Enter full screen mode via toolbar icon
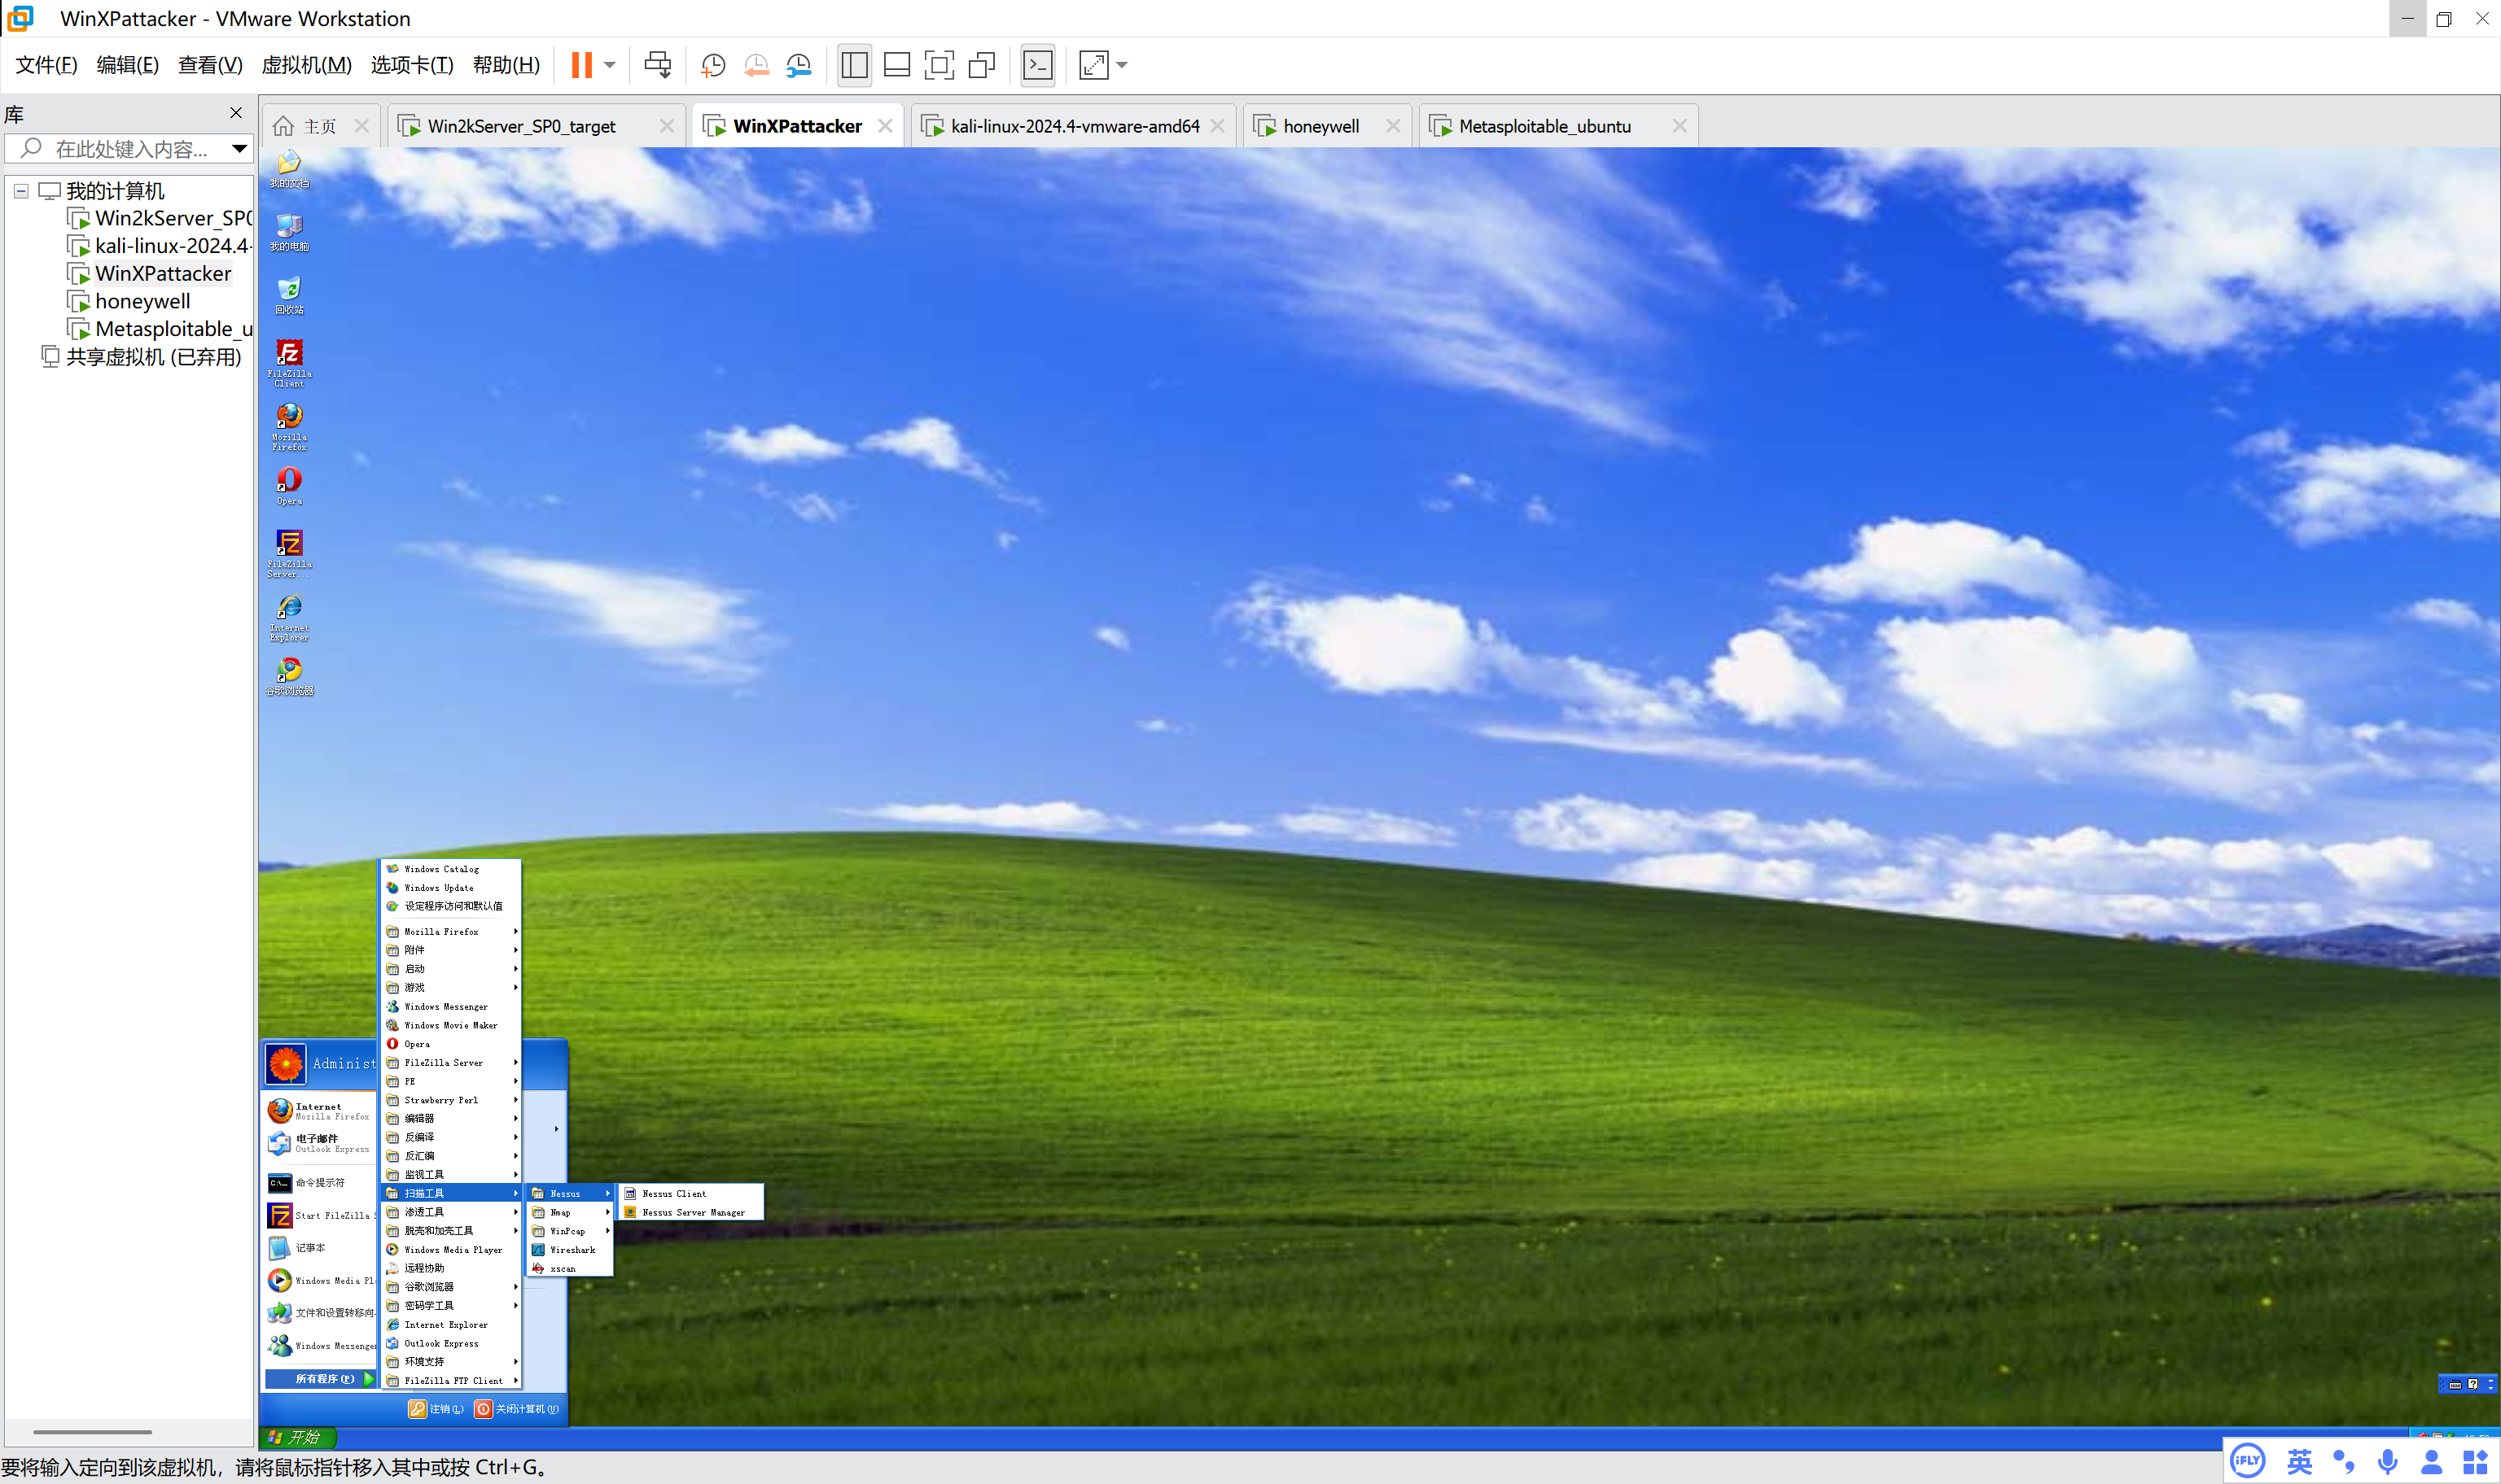The image size is (2501, 1484). click(939, 66)
